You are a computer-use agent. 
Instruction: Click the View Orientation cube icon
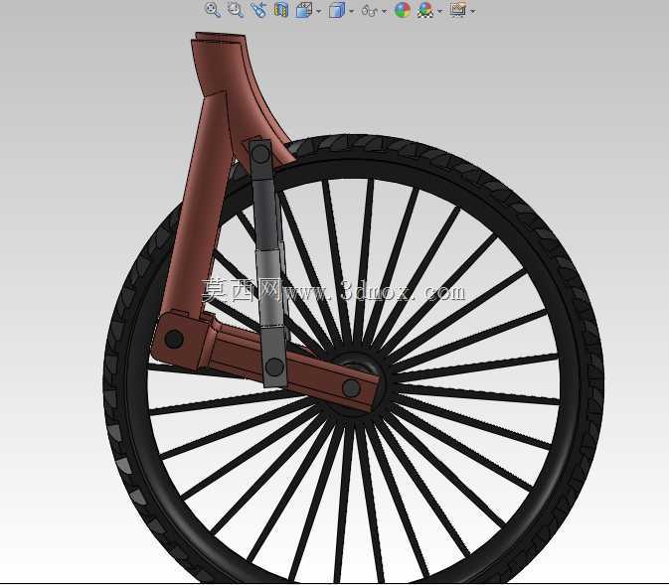tap(304, 10)
